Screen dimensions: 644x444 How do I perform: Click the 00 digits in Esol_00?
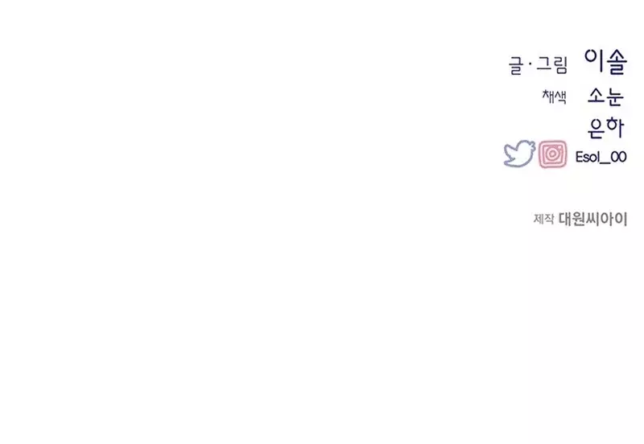tap(618, 157)
